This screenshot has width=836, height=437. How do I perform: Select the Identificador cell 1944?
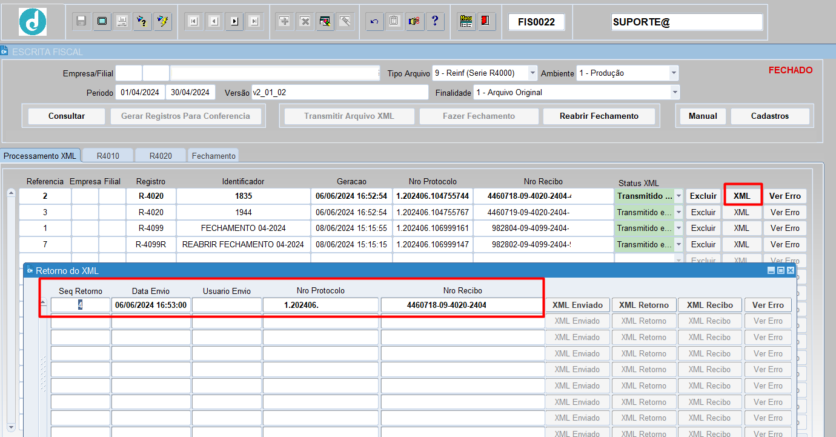(244, 213)
